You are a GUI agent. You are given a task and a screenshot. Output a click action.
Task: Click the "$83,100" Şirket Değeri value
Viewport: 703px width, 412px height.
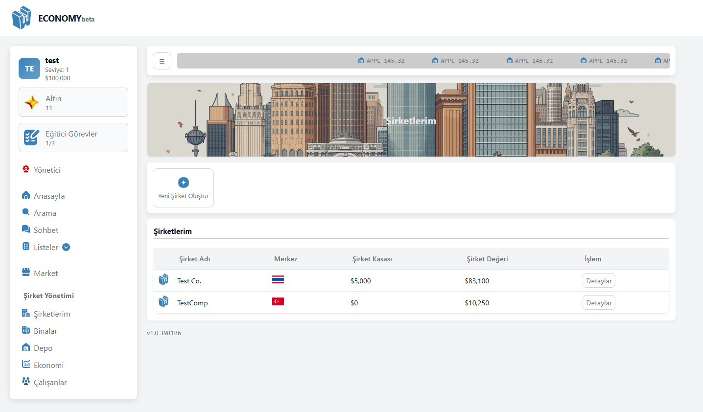(x=477, y=281)
